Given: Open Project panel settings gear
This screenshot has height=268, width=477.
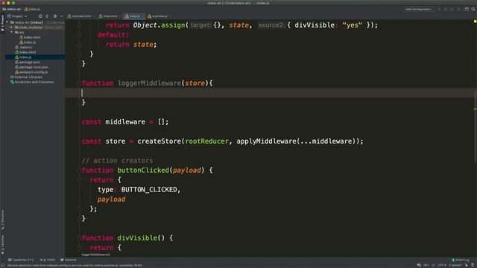Looking at the screenshot, I should [x=55, y=16].
